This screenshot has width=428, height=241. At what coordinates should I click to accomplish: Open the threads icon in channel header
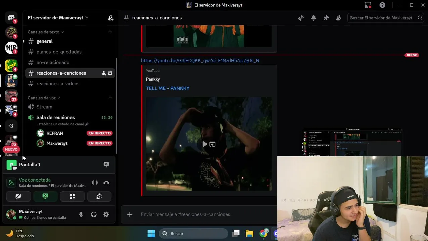[301, 18]
